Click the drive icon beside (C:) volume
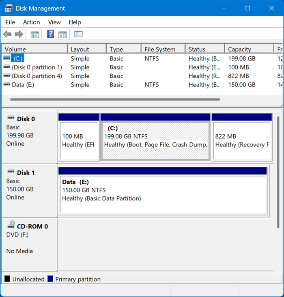 [x=7, y=58]
